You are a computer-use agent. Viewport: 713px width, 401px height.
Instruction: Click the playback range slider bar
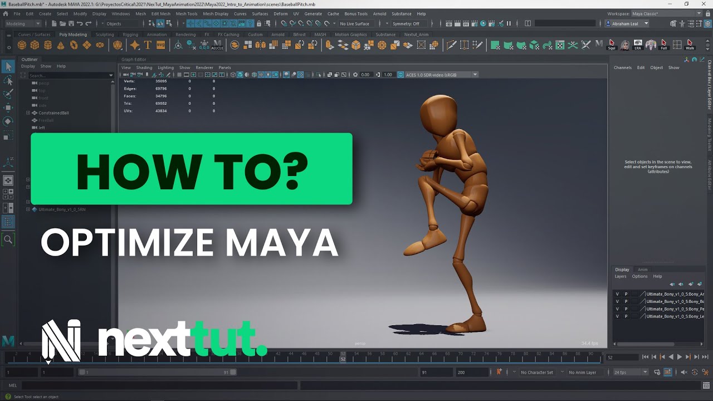(x=157, y=372)
